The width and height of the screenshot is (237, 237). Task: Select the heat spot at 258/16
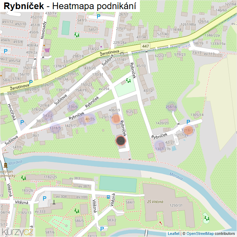[x=171, y=107]
